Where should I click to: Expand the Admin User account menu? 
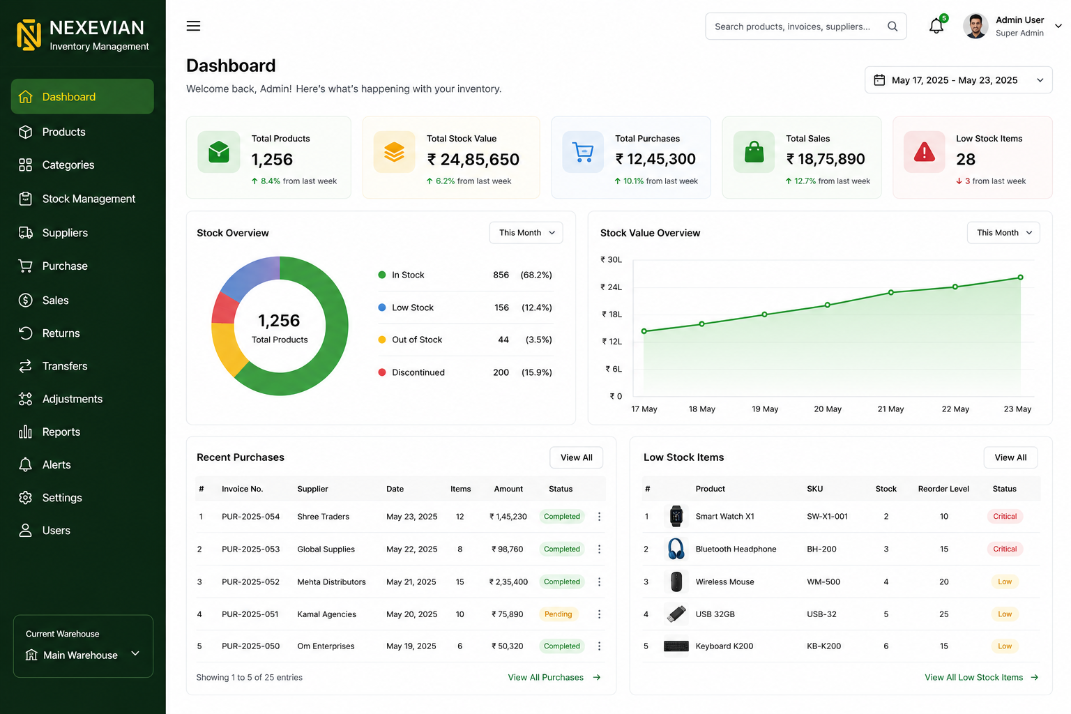[x=1058, y=26]
